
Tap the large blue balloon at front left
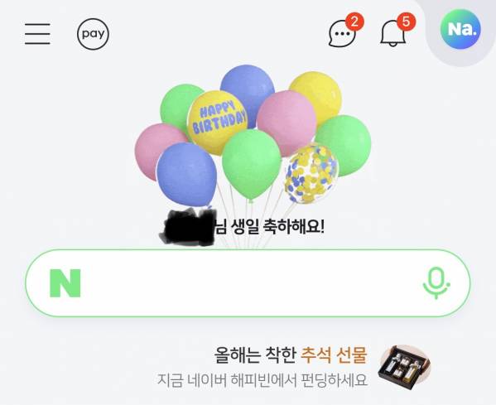tap(186, 174)
